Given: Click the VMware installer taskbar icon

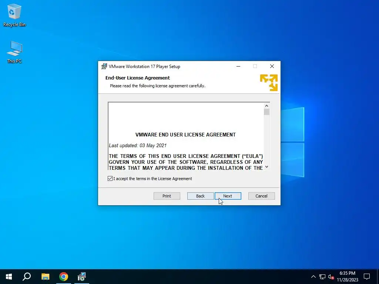Looking at the screenshot, I should 82,277.
